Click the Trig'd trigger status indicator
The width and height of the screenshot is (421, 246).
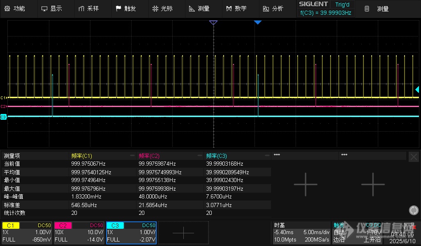click(342, 5)
